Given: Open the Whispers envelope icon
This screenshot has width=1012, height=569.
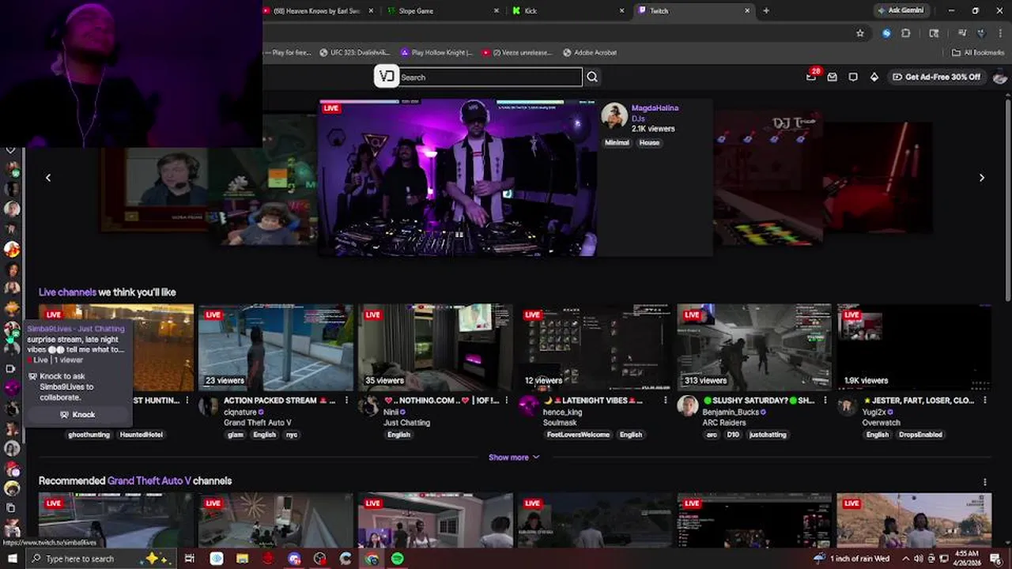Looking at the screenshot, I should pyautogui.click(x=832, y=77).
